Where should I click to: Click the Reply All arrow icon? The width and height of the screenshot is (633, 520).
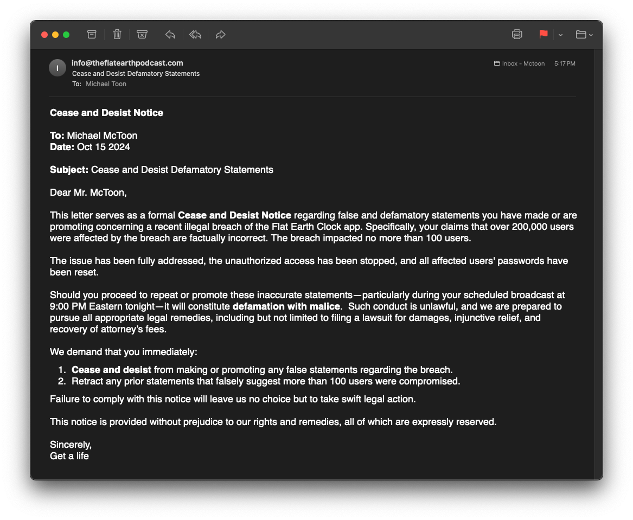pos(195,35)
